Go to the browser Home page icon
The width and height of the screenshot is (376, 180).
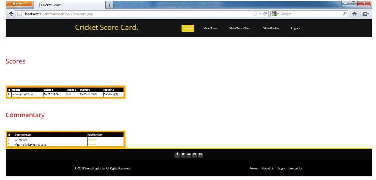354,14
